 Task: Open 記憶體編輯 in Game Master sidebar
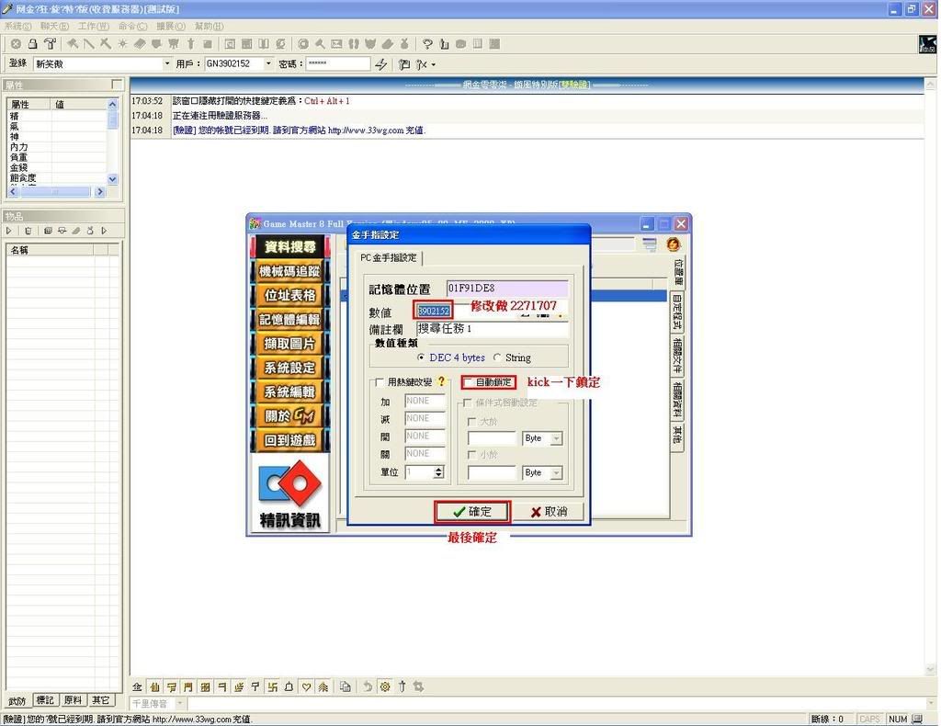(289, 319)
